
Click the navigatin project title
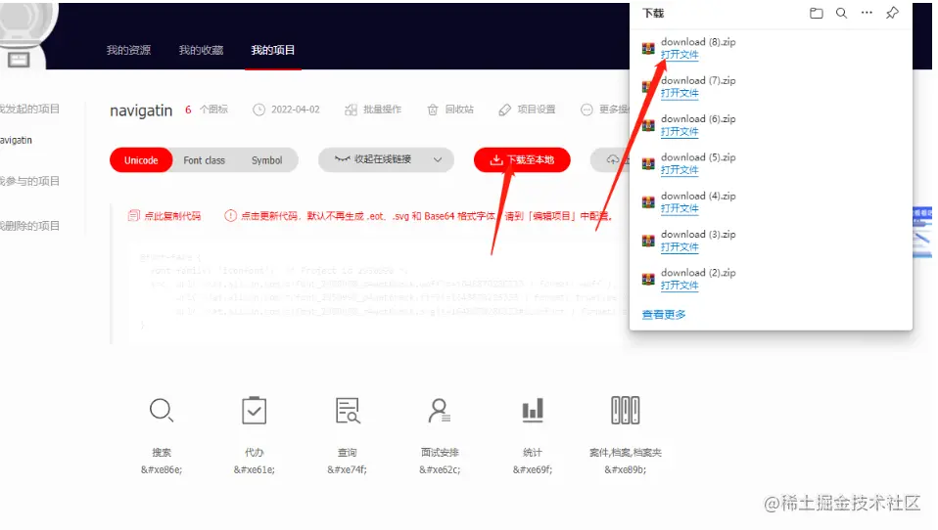[141, 110]
